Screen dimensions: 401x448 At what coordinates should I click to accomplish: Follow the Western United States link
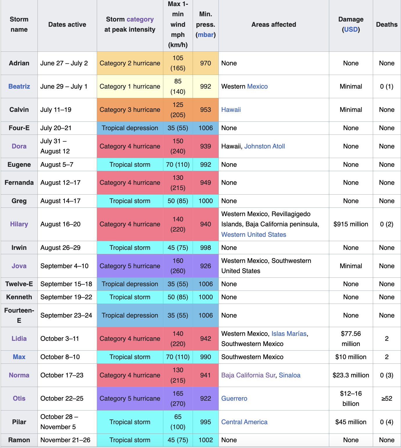coord(254,234)
